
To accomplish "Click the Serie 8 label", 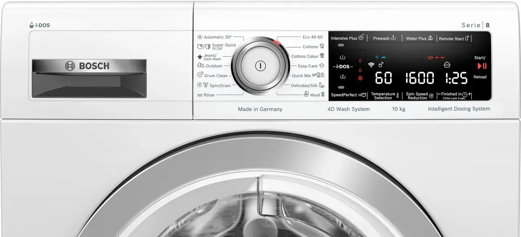I will point(475,25).
